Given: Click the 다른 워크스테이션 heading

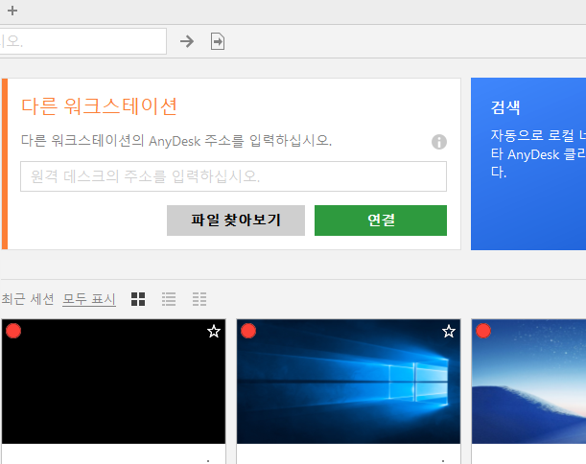Looking at the screenshot, I should point(99,106).
